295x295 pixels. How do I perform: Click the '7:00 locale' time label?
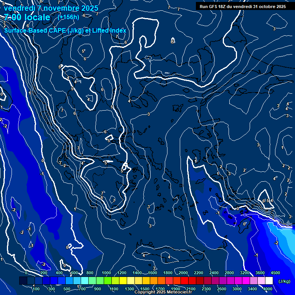[27, 17]
